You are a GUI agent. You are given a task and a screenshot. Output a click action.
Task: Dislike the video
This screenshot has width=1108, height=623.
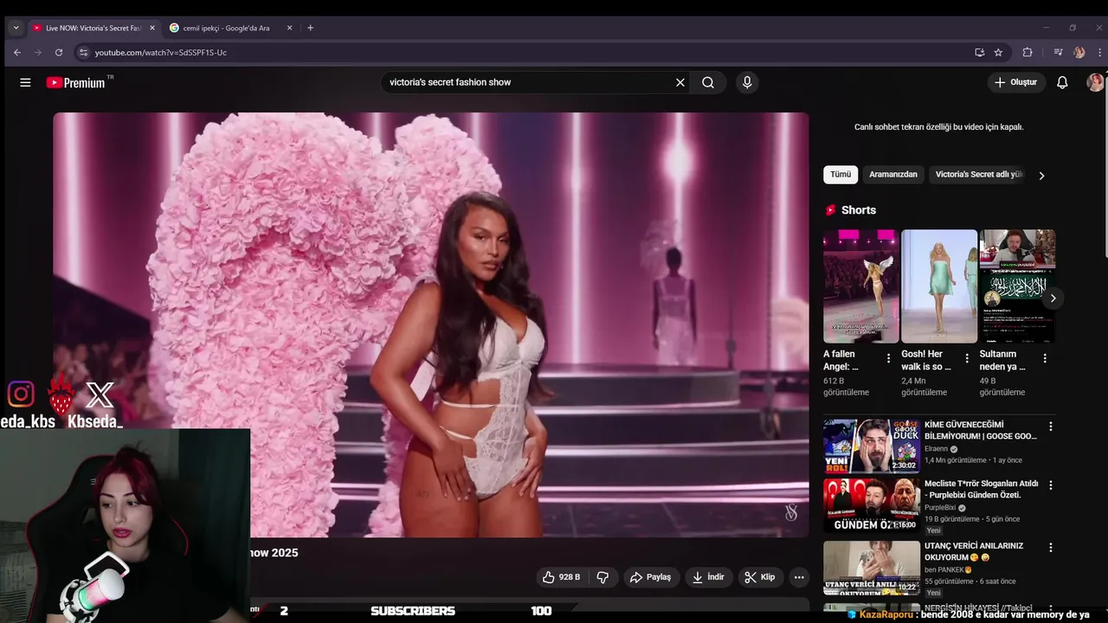[603, 577]
